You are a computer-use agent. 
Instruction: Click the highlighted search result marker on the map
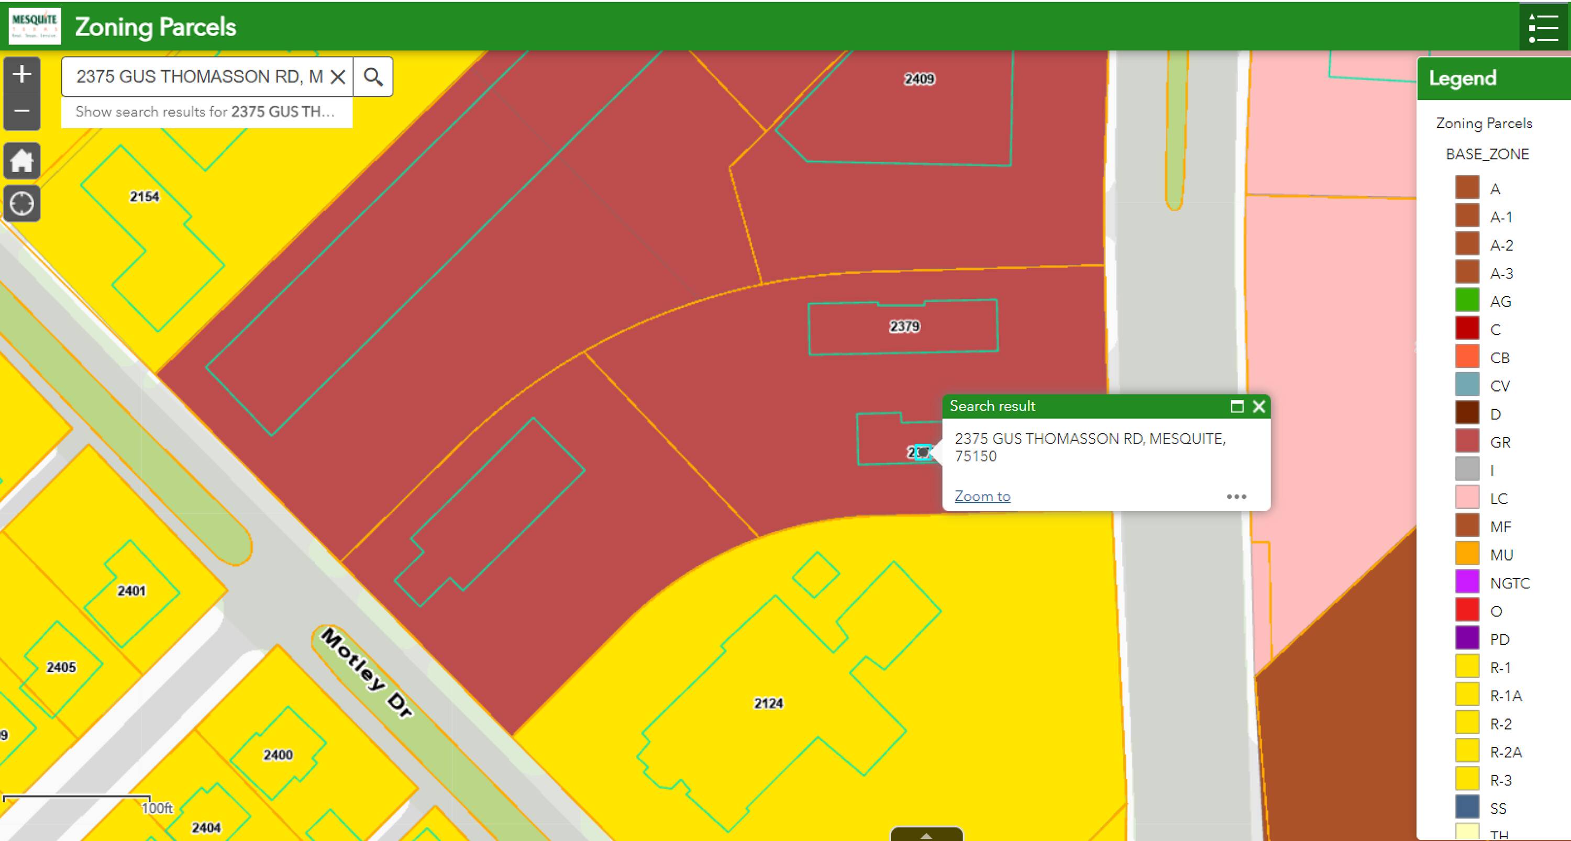coord(923,453)
